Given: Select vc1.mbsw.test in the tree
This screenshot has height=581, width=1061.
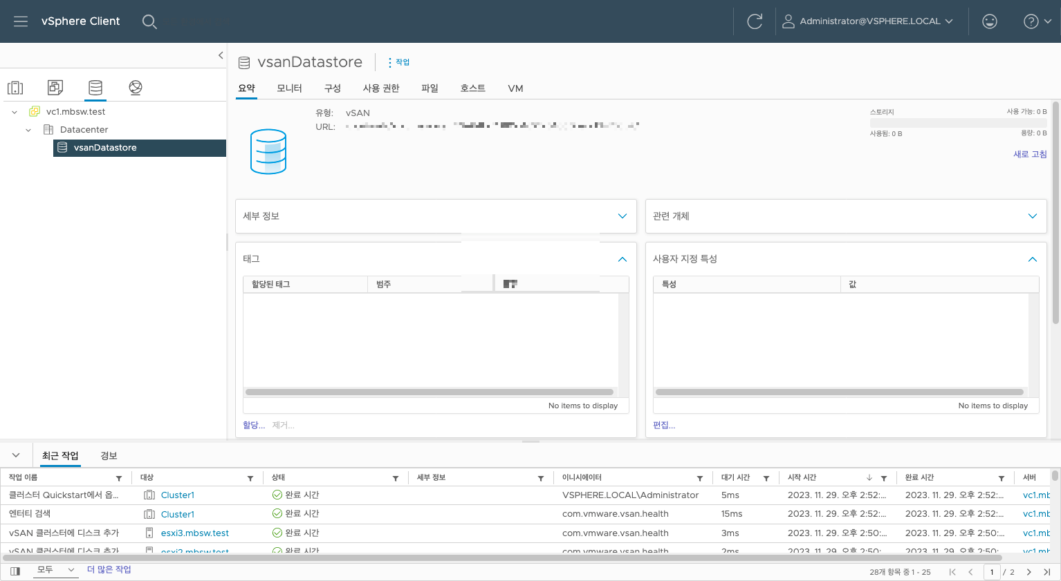Looking at the screenshot, I should click(75, 112).
